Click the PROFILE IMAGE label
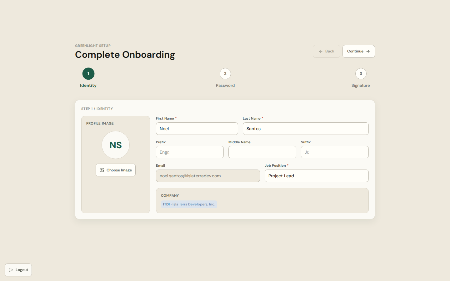The image size is (450, 281). [x=100, y=123]
